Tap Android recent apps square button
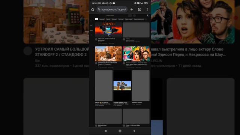The image size is (240, 135). [106, 131]
